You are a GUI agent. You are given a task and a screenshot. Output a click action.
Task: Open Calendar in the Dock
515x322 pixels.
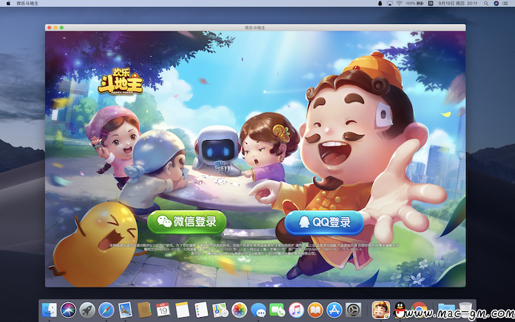tap(163, 310)
